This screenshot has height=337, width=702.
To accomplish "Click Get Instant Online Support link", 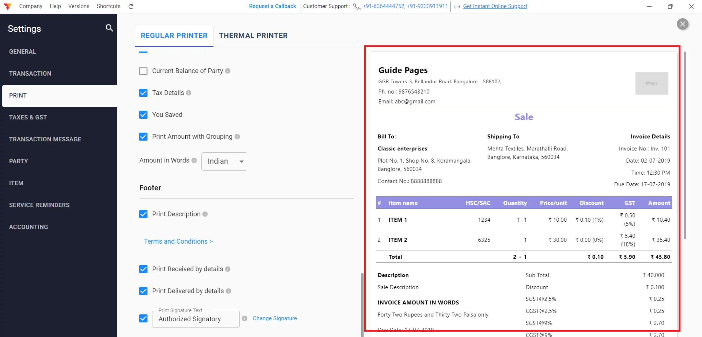I will click(495, 6).
